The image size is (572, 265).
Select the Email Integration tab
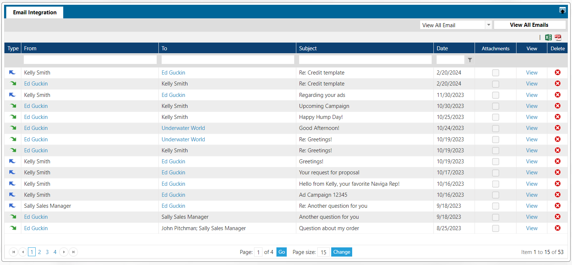35,12
